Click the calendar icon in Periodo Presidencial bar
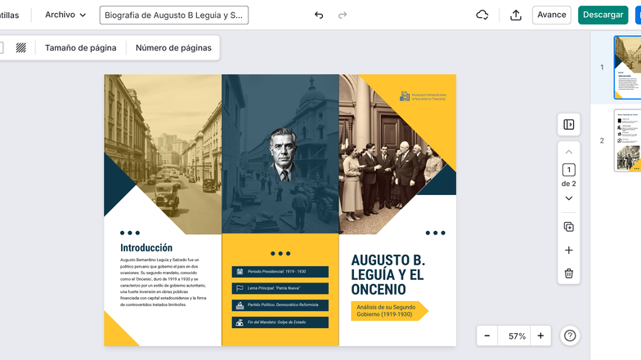641x360 pixels. tap(240, 271)
